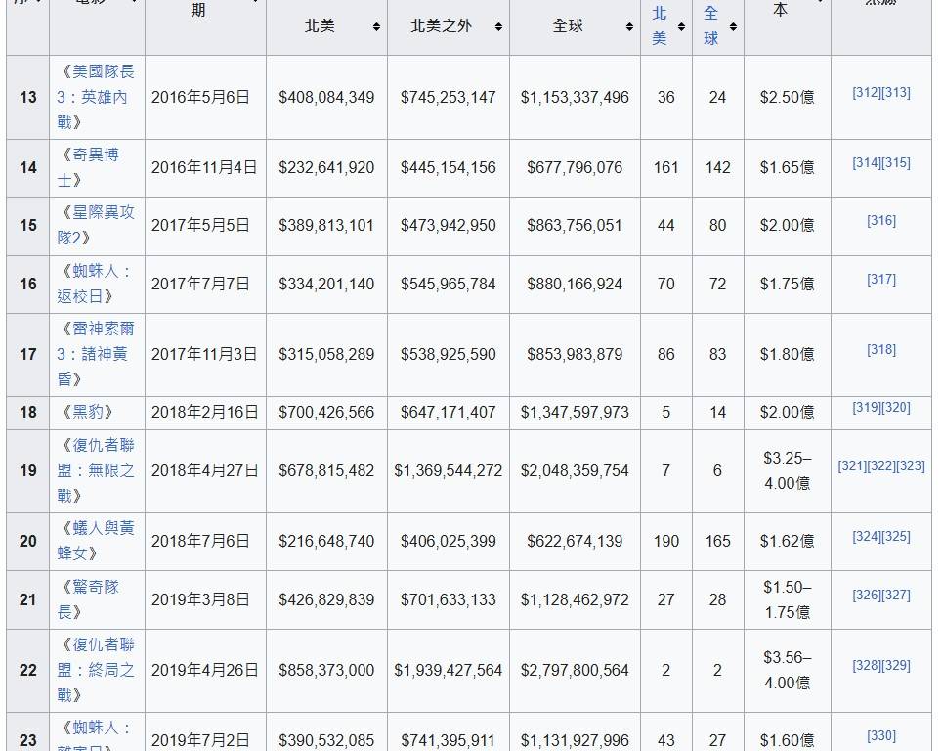
Task: Click the release date 2018年4月27日
Action: coord(205,470)
